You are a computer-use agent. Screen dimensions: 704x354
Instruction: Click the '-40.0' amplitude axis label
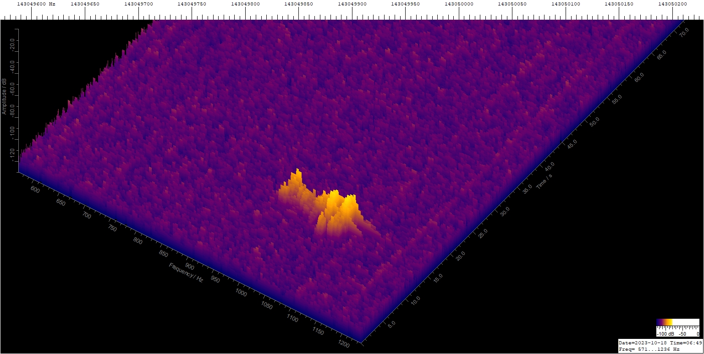coord(13,67)
